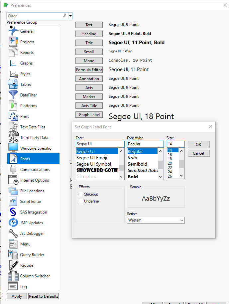This screenshot has height=304, width=229.
Task: Click the Size input field
Action: coord(176,144)
